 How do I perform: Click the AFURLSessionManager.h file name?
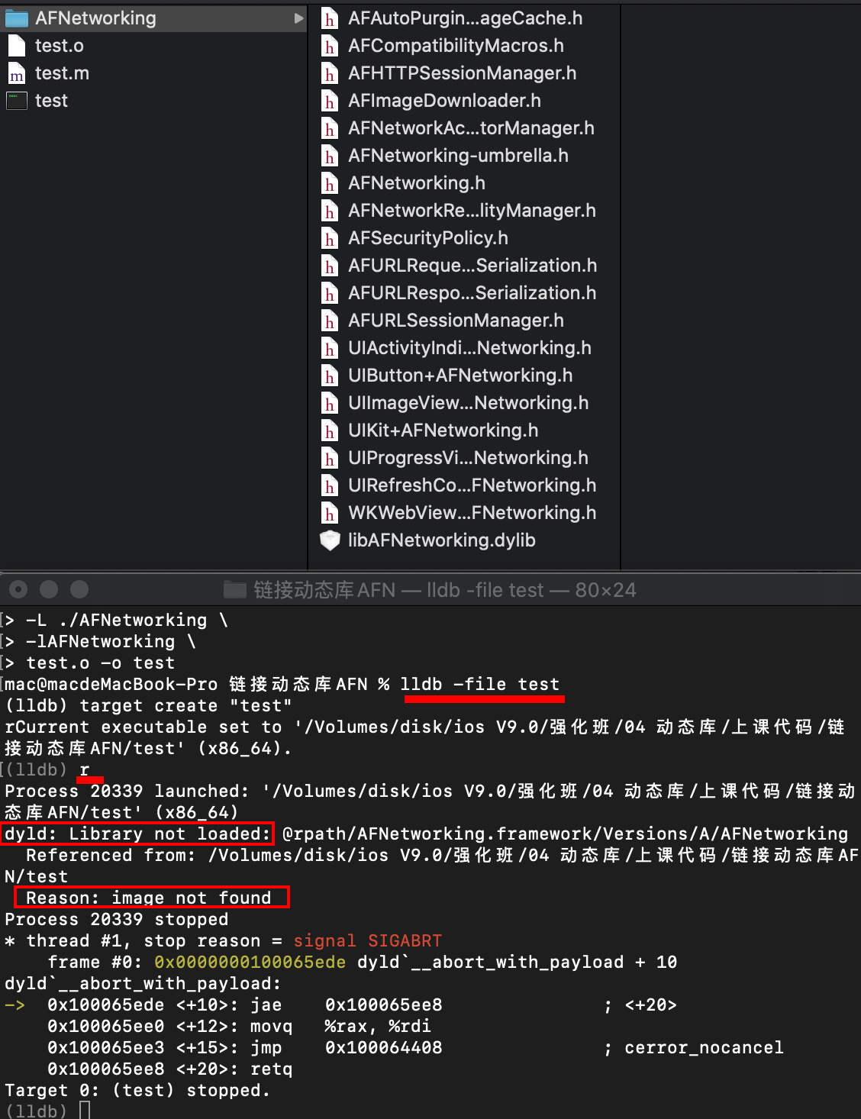(x=456, y=321)
